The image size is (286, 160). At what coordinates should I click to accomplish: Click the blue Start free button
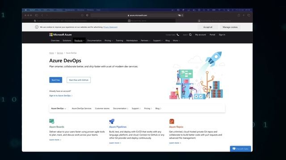55,80
